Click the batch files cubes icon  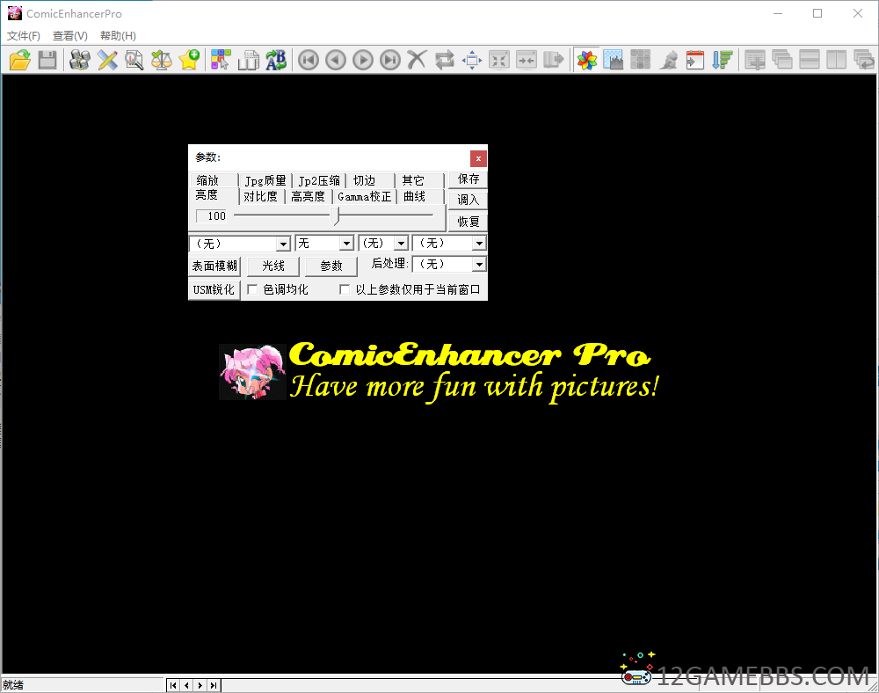pyautogui.click(x=80, y=60)
